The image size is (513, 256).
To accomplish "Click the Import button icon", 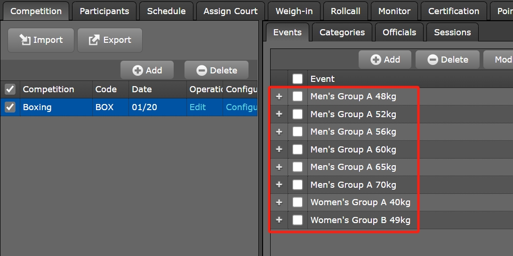I will click(24, 40).
